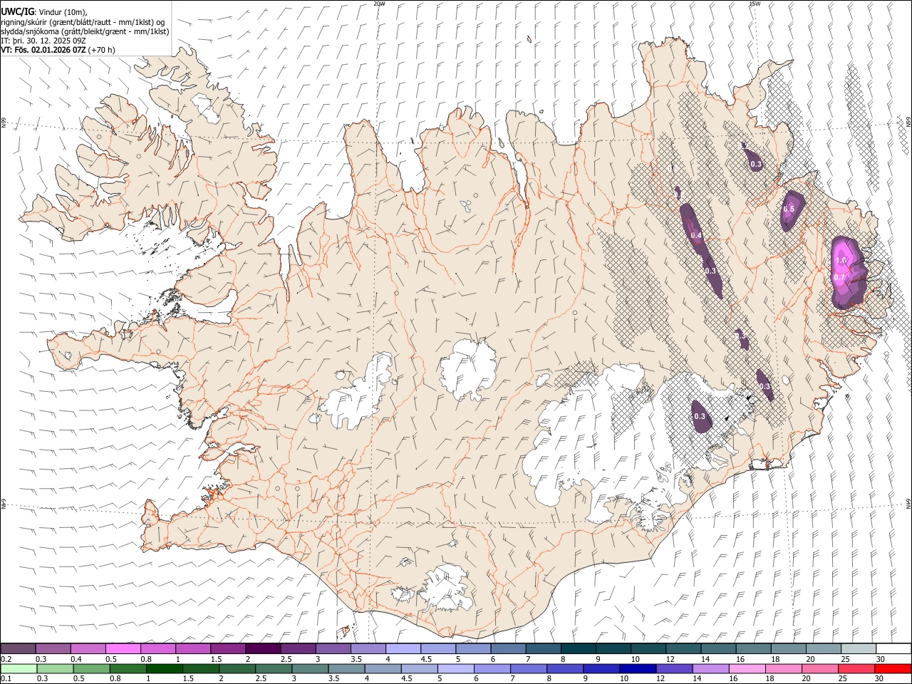Click the crimson swatch labeled 25 in lower legend
Screen dimensions: 912x684
pos(856,668)
